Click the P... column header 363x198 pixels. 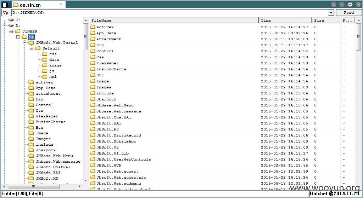pos(347,20)
